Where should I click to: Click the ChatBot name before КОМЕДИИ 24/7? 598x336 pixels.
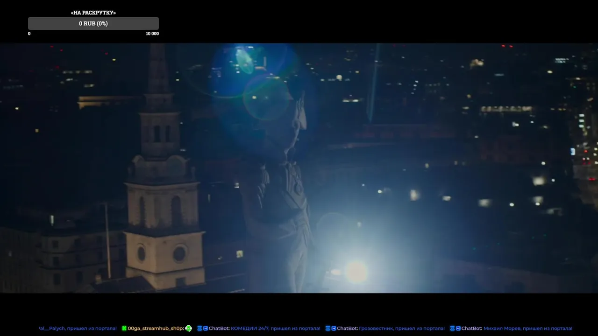tap(219, 329)
